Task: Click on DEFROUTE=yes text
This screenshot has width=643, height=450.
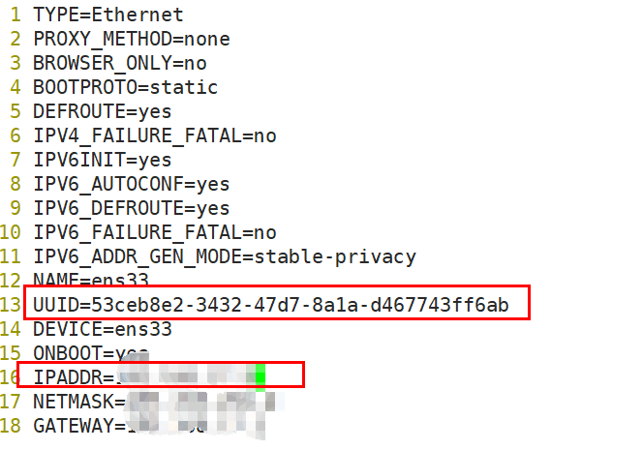Action: (x=102, y=112)
